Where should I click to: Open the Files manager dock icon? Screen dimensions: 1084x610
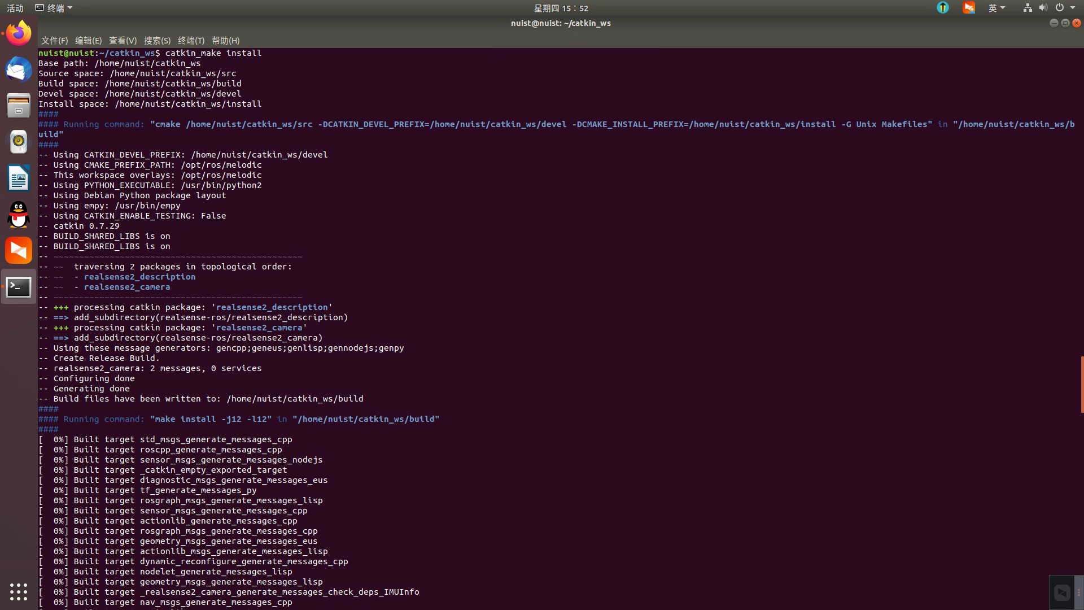(19, 106)
